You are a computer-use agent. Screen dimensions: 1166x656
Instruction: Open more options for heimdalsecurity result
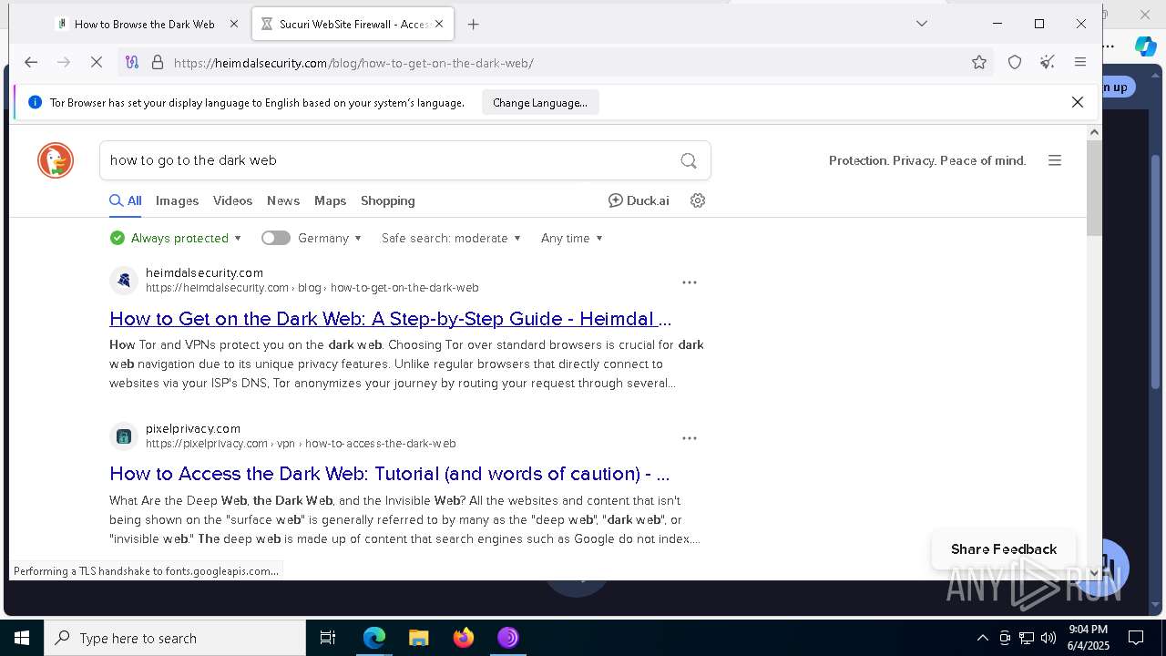pyautogui.click(x=690, y=282)
